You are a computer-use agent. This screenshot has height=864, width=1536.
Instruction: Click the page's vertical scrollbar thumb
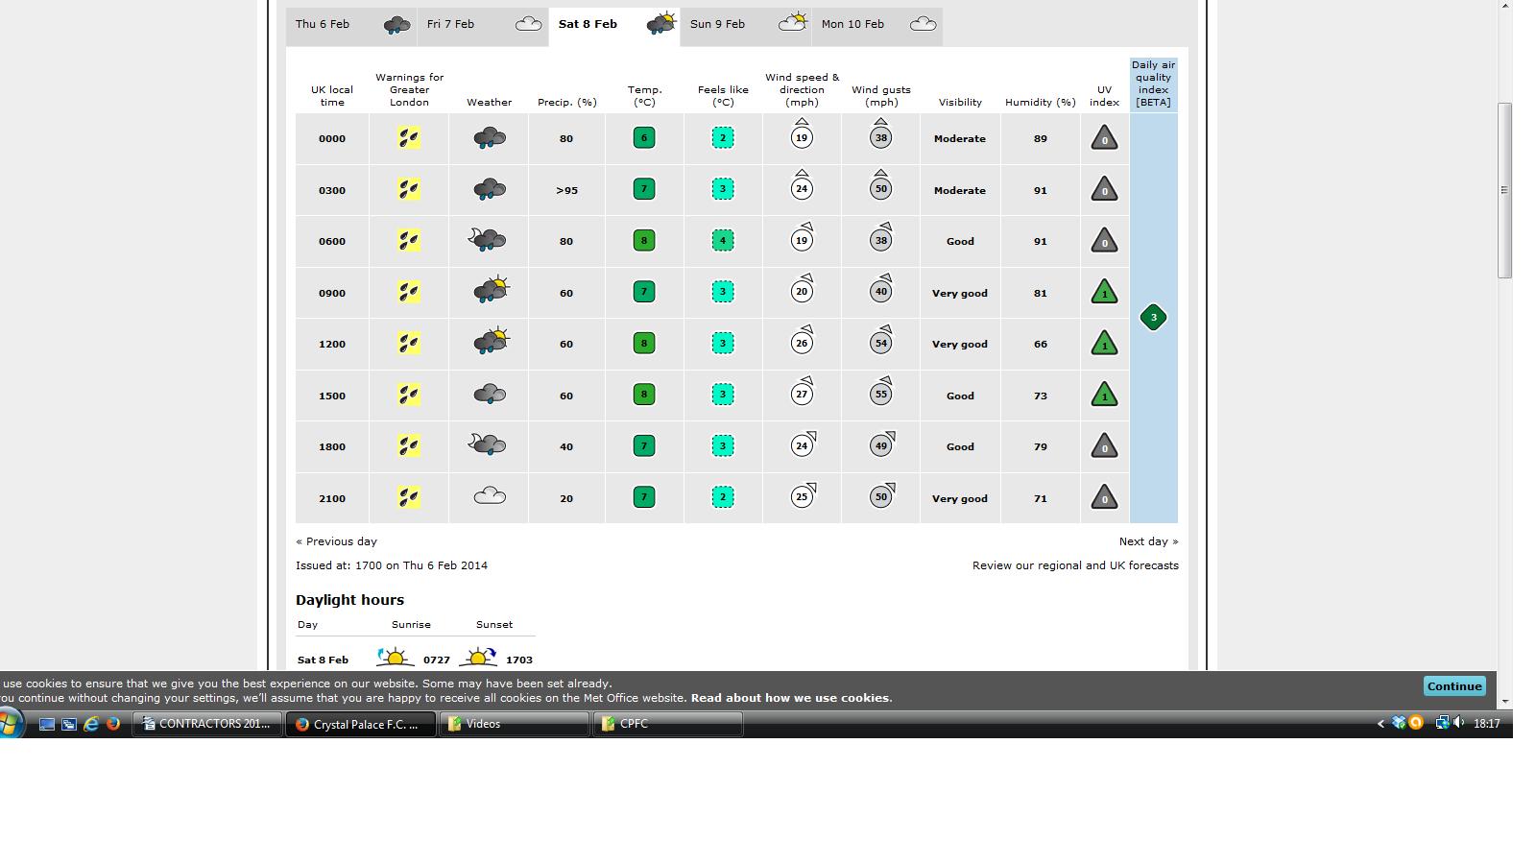(x=1504, y=190)
